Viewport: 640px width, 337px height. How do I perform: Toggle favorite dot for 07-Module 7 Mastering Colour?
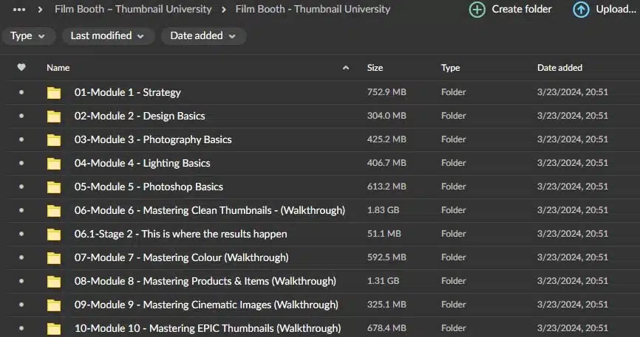[21, 258]
